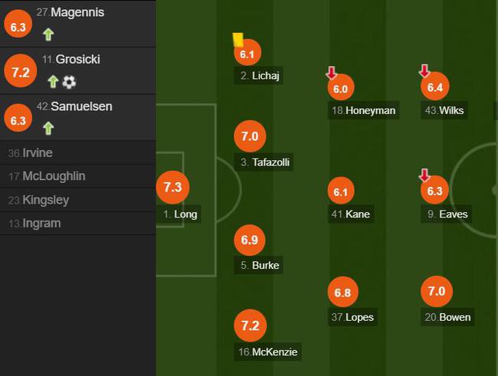The width and height of the screenshot is (498, 376).
Task: Click Honeyman's red substituted-off arrow
Action: click(331, 73)
